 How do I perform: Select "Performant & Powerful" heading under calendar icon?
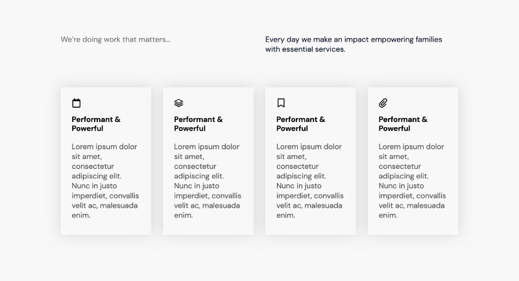click(96, 124)
